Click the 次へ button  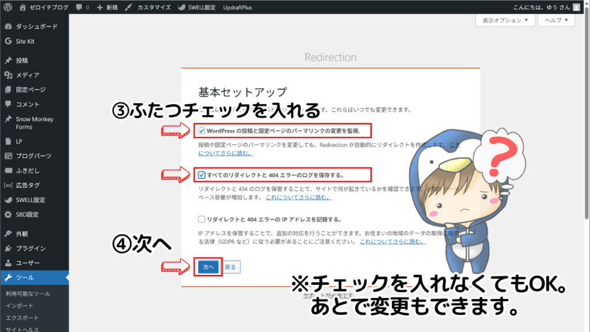coord(208,267)
